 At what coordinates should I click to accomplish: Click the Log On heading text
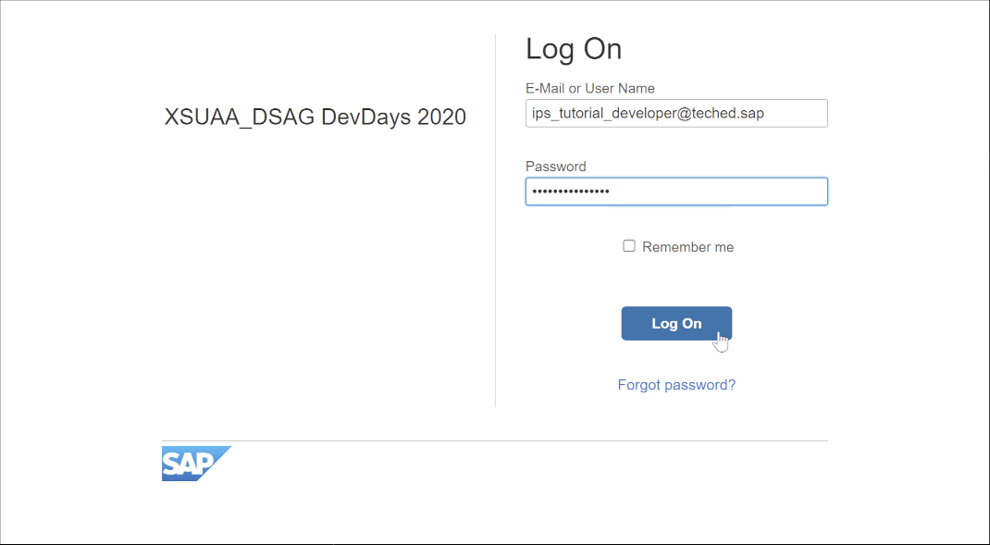click(x=574, y=49)
